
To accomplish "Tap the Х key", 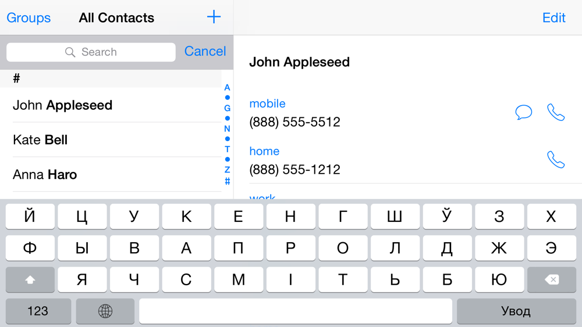I will (x=552, y=216).
